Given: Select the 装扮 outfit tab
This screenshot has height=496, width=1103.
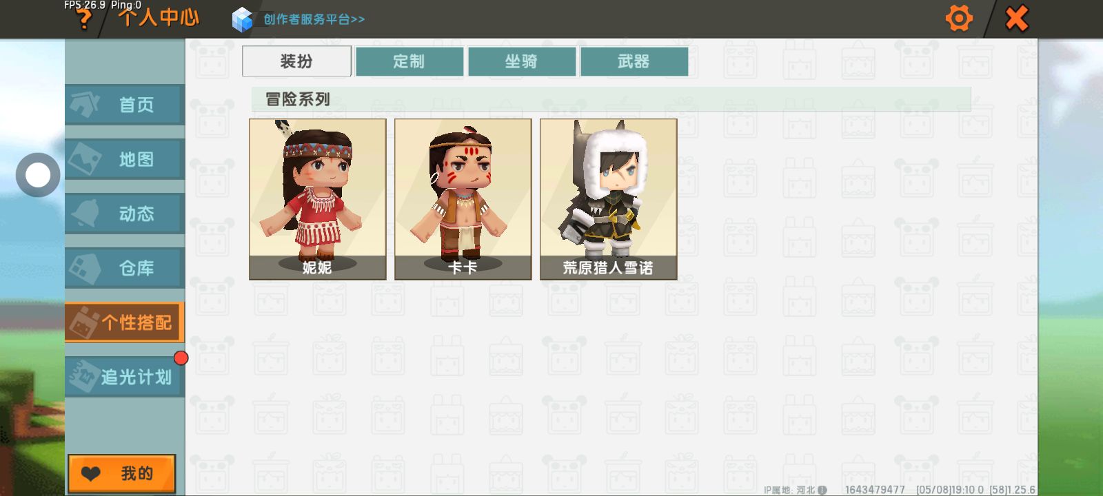Looking at the screenshot, I should pos(297,61).
